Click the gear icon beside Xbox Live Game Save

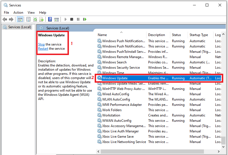coord(99,137)
